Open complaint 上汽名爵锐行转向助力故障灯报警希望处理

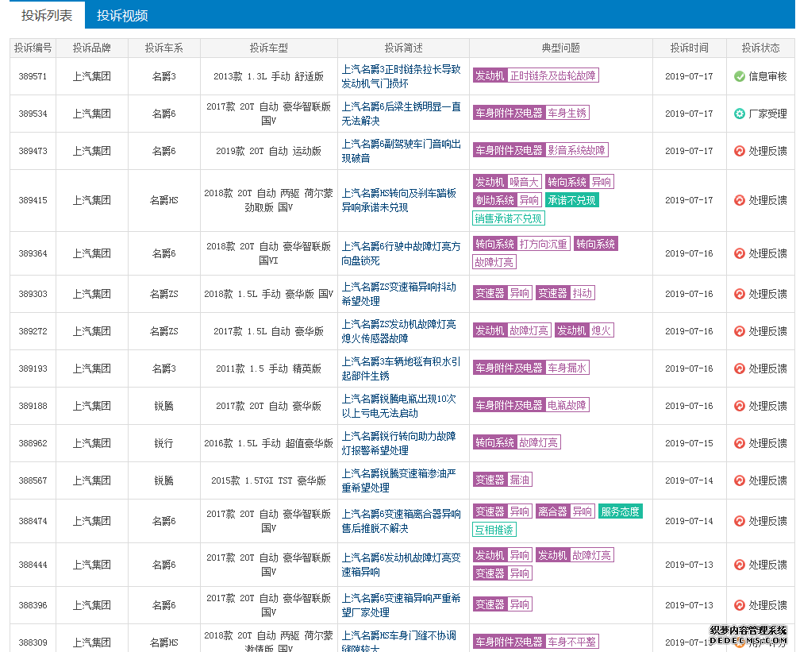point(399,443)
